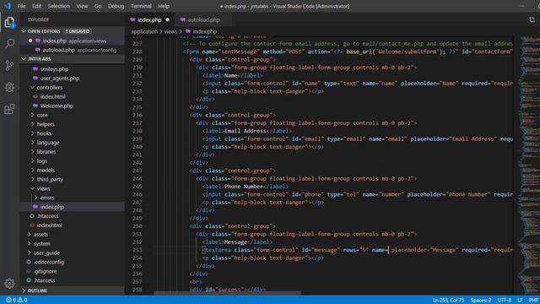Switch to the autoload.php editor tab
This screenshot has height=304, width=540.
pyautogui.click(x=203, y=19)
